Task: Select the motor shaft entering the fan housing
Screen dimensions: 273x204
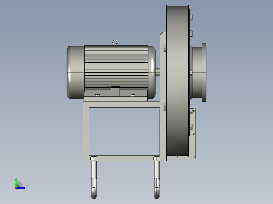Action: coord(158,72)
